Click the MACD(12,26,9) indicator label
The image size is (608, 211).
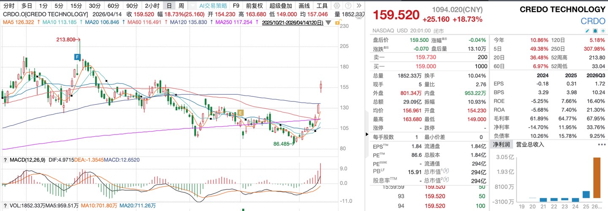[x=27, y=160]
